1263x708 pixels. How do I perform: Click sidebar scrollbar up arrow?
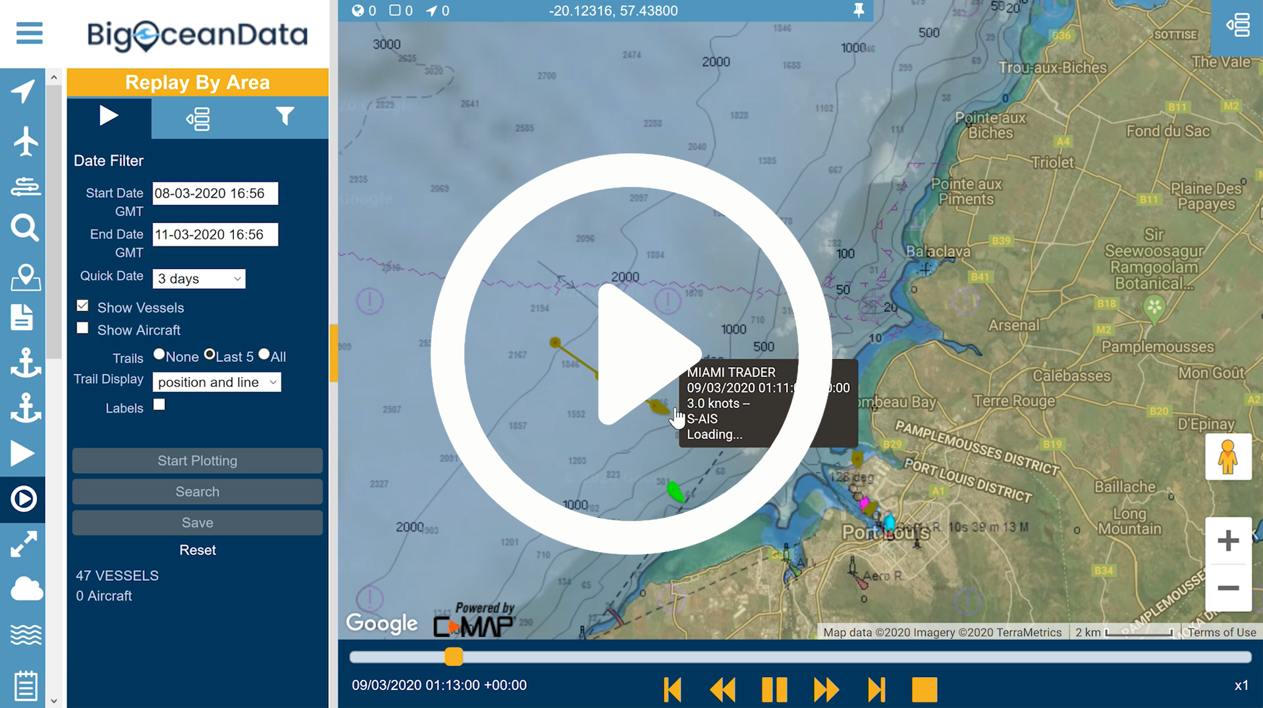54,77
